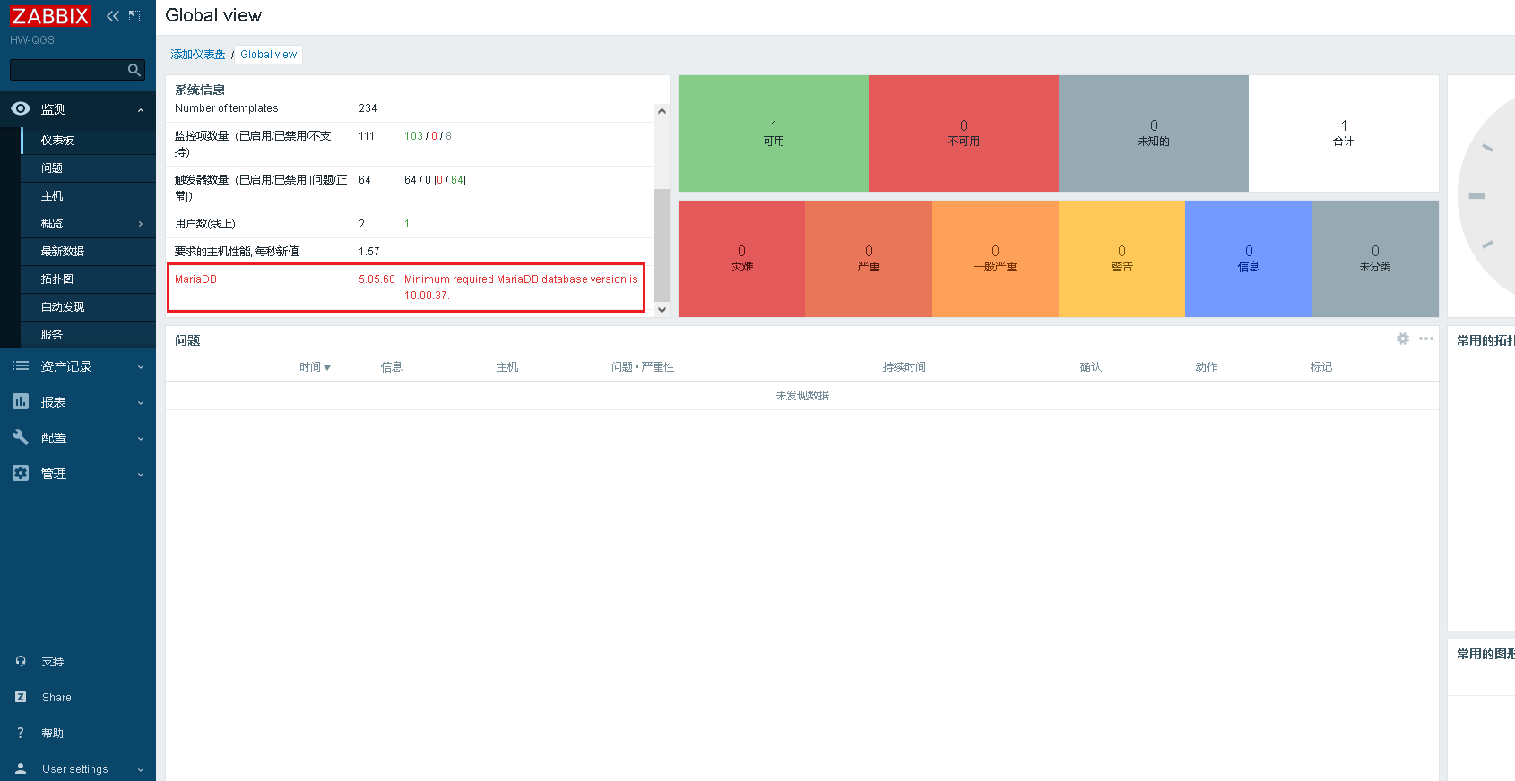Click the Global view breadcrumb link
Image resolution: width=1515 pixels, height=781 pixels.
tap(268, 55)
